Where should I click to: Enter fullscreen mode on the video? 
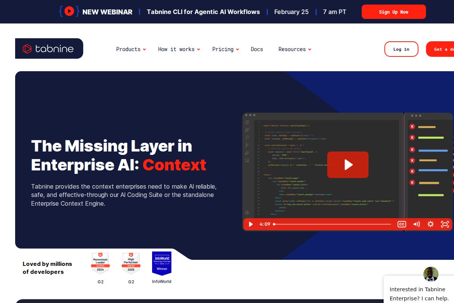(x=445, y=224)
